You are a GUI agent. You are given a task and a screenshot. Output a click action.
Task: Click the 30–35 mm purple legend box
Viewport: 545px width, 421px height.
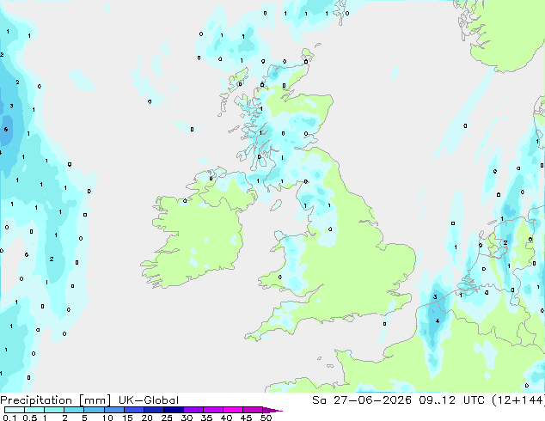pyautogui.click(x=193, y=410)
